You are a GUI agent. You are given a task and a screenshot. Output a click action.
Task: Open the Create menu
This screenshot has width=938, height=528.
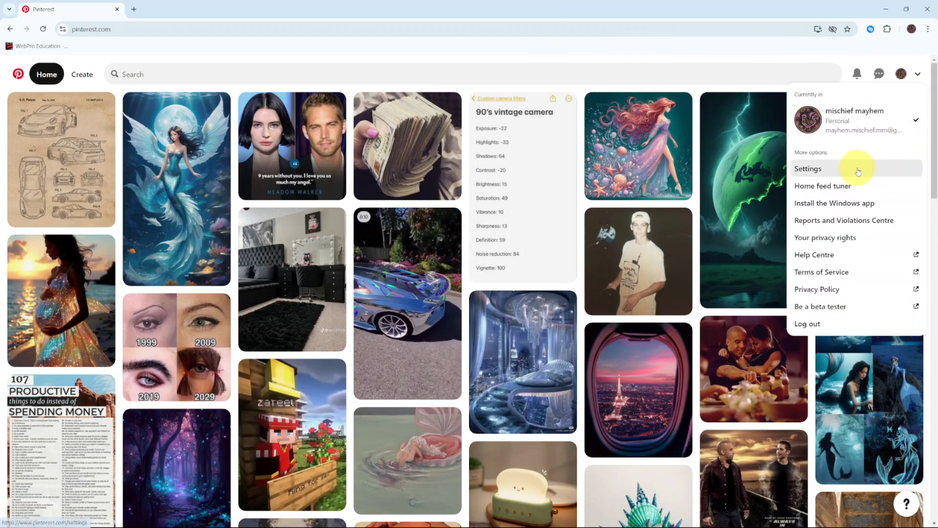point(82,75)
